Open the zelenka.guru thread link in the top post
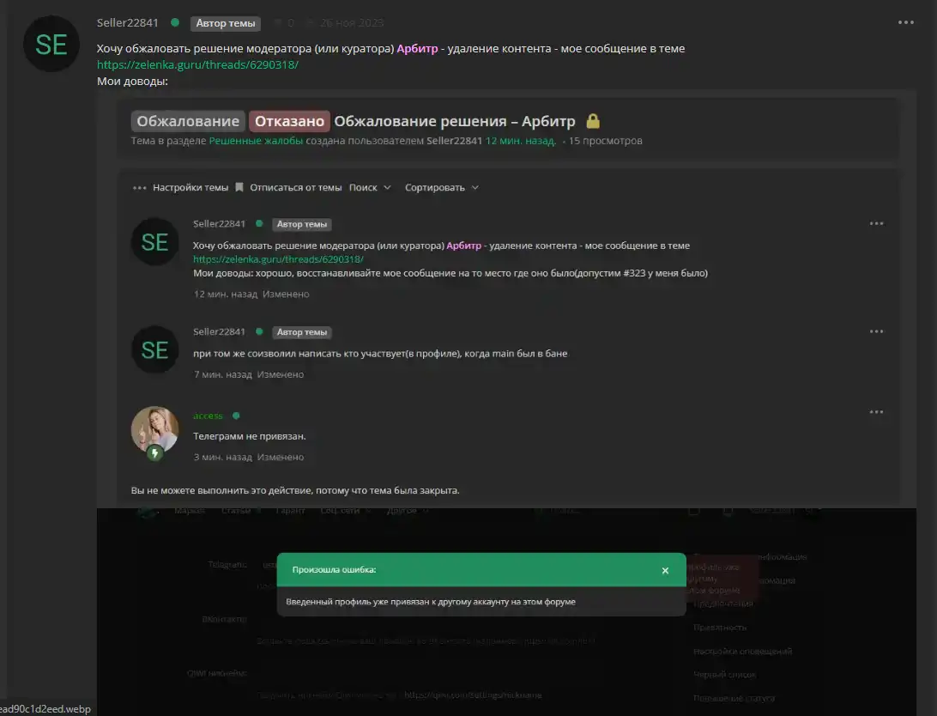This screenshot has height=716, width=937. click(x=197, y=64)
